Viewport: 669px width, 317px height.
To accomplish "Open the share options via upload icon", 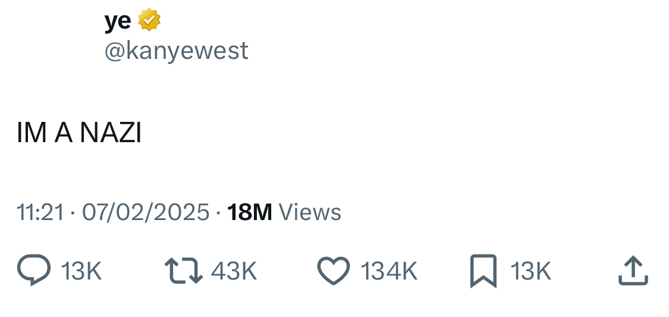I will tap(633, 271).
